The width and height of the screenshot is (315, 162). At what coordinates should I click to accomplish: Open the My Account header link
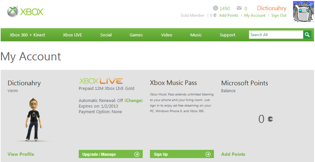point(255,15)
